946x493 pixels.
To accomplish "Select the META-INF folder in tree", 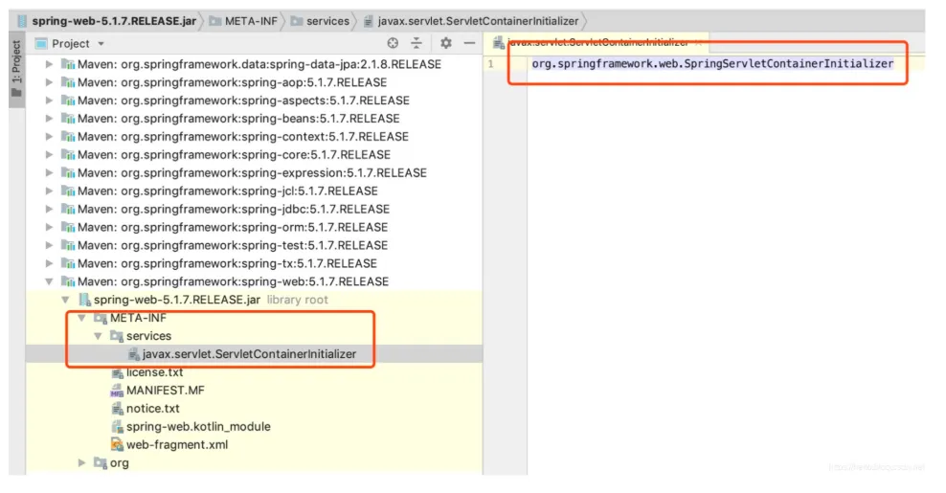I will [138, 318].
